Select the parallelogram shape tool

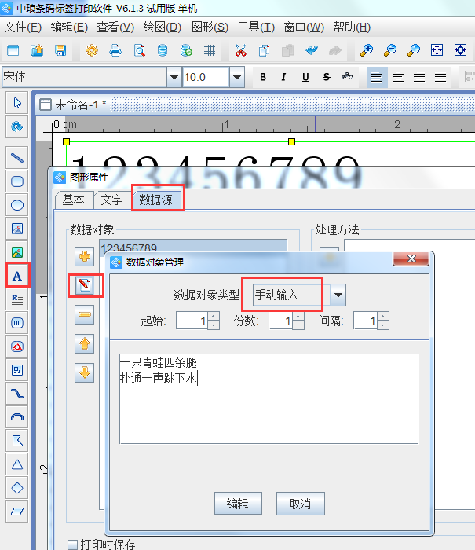[17, 511]
